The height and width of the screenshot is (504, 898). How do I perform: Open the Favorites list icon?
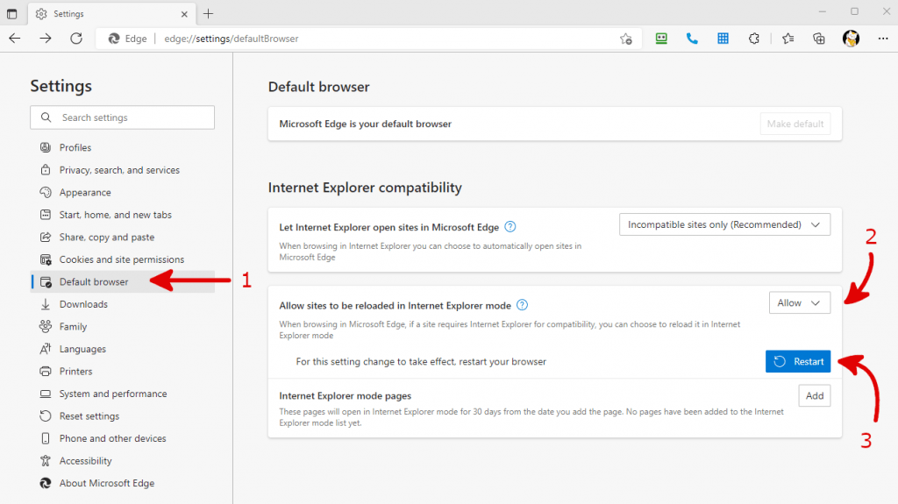pyautogui.click(x=788, y=39)
